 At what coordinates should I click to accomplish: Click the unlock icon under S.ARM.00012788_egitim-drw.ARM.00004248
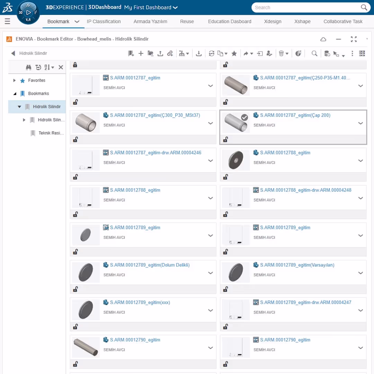225,214
